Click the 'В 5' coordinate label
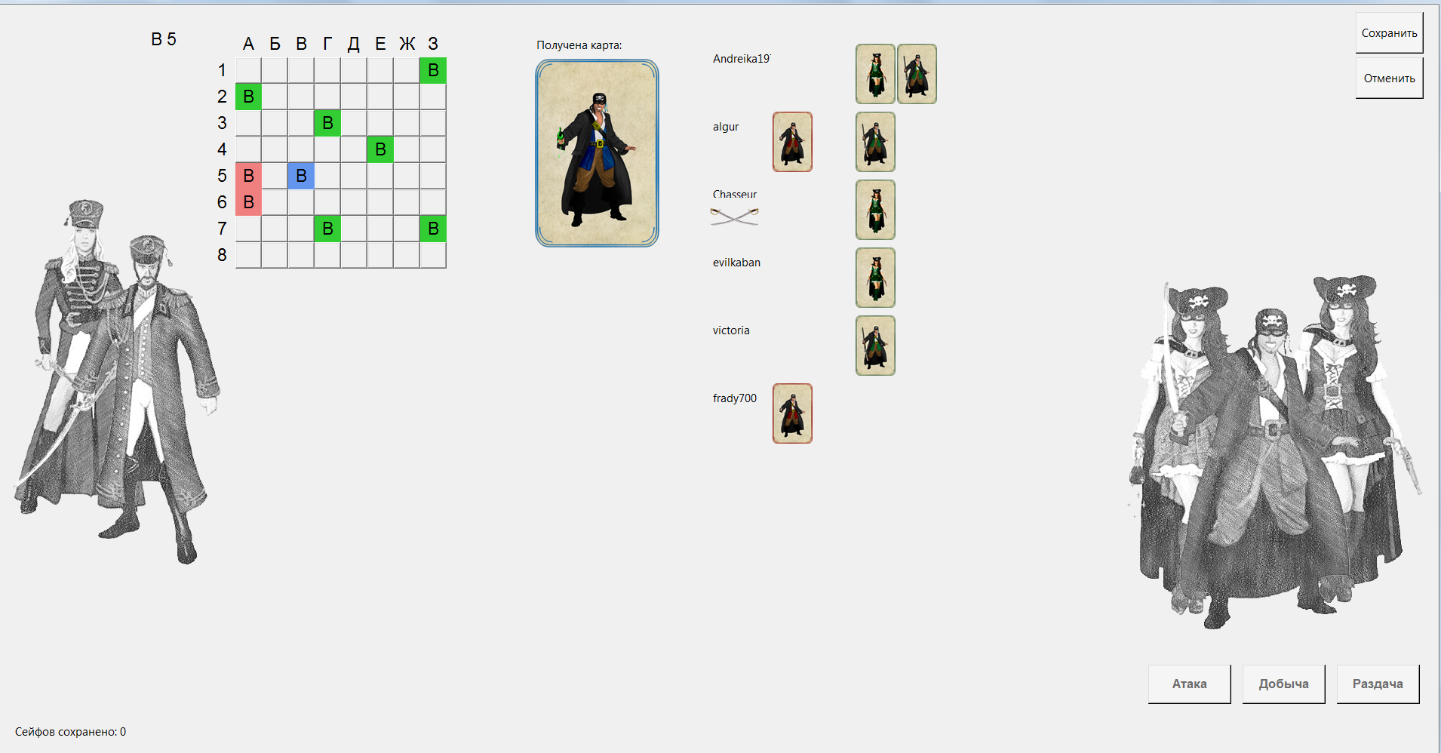The width and height of the screenshot is (1441, 753). pyautogui.click(x=164, y=39)
